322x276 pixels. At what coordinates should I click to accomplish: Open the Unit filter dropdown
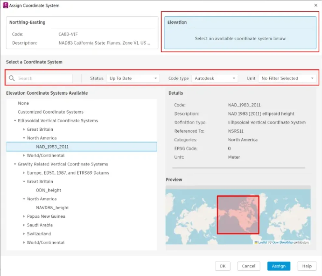(287, 78)
